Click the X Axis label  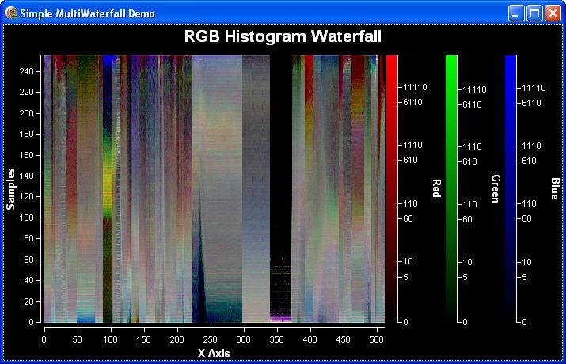coord(214,353)
